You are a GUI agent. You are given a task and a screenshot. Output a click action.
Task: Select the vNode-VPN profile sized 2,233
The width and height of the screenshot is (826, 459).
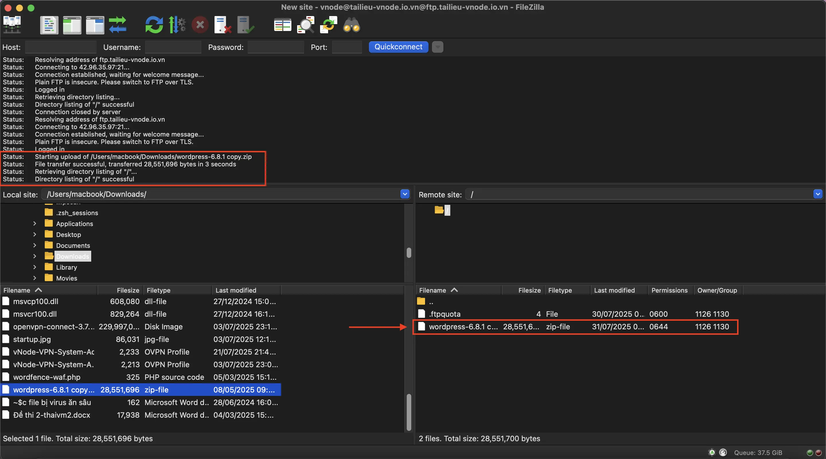click(141, 352)
